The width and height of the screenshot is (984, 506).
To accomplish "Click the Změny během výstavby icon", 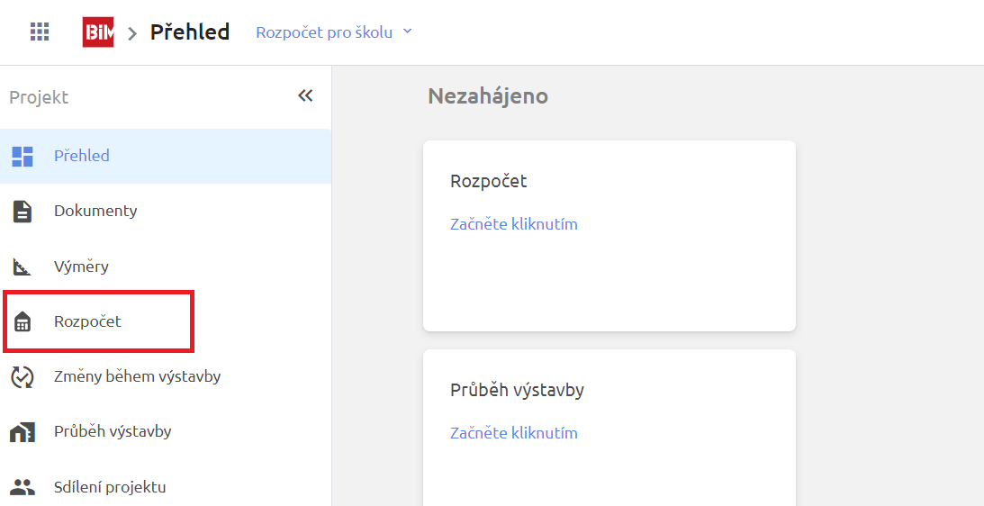I will [x=23, y=377].
